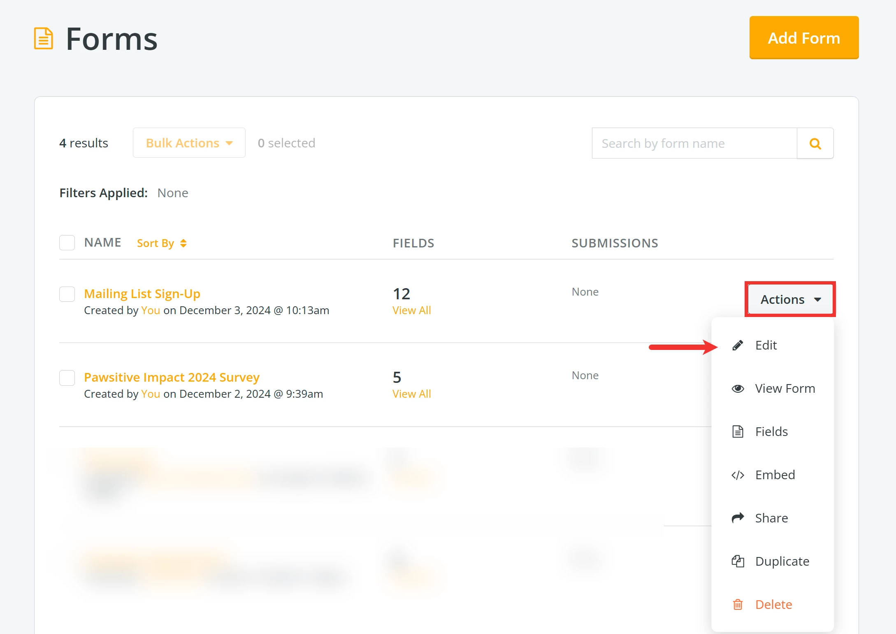Click the code brackets Embed icon
The height and width of the screenshot is (634, 896).
point(738,475)
